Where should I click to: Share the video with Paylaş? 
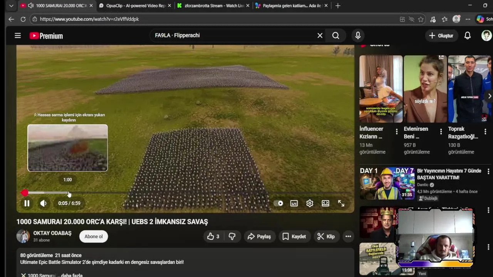[x=259, y=236]
